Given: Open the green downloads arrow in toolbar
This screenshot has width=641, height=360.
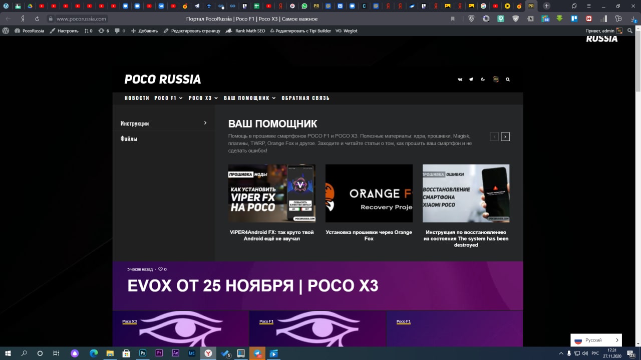Looking at the screenshot, I should (560, 18).
